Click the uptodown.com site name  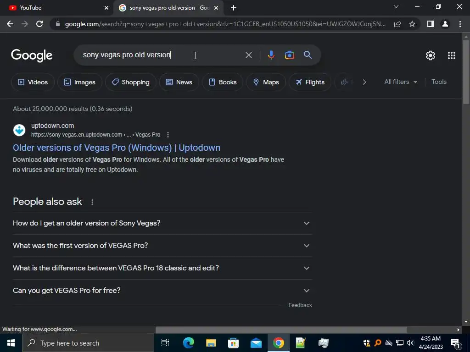tap(52, 126)
